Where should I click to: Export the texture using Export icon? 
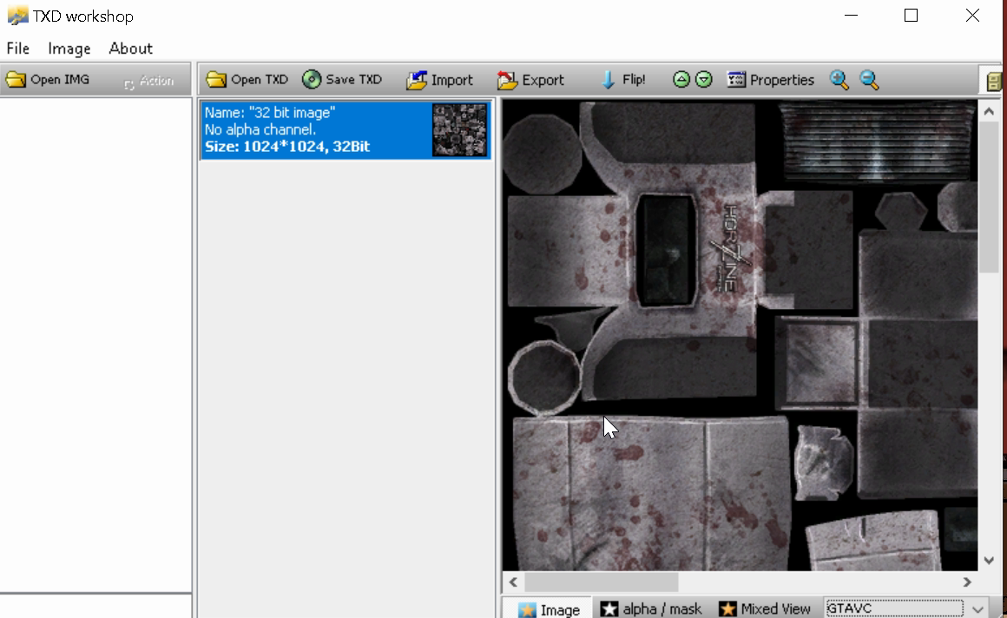507,80
